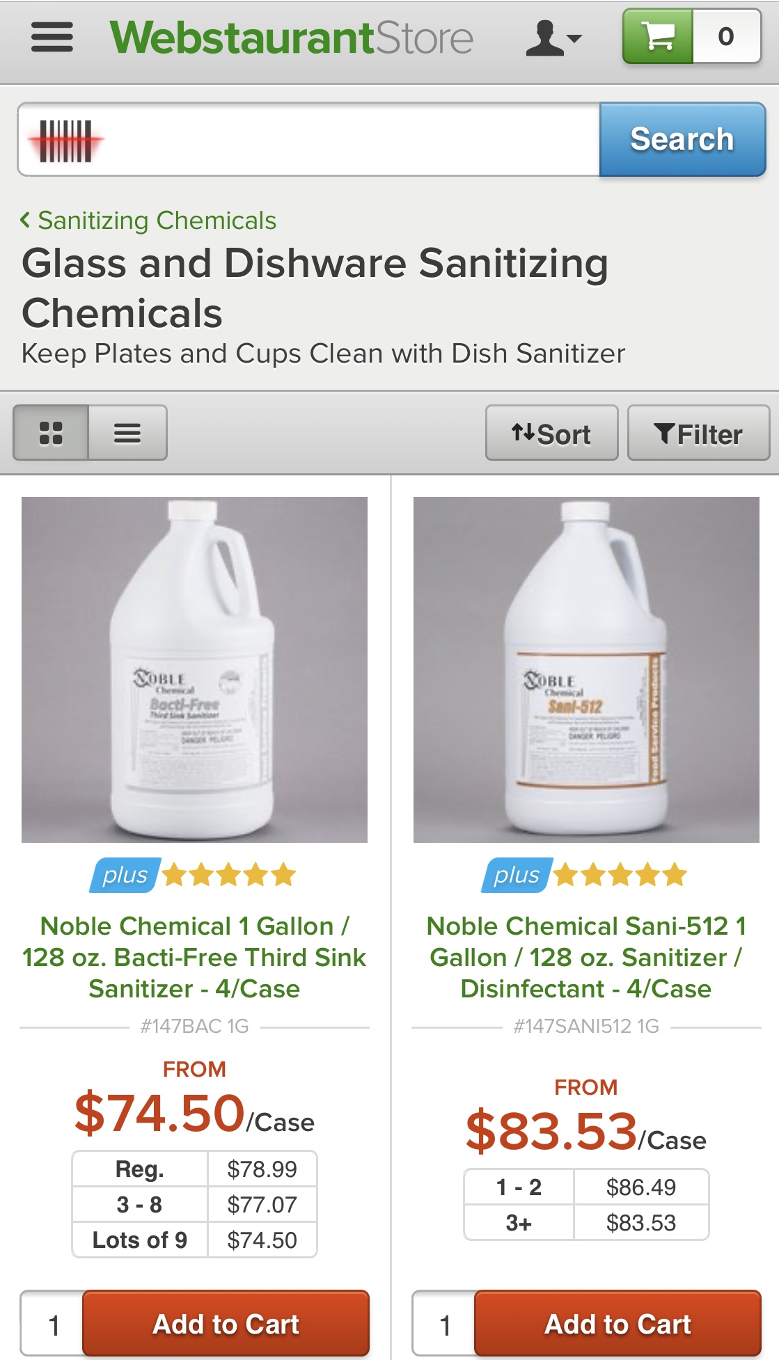Switch to grid view layout

pyautogui.click(x=51, y=433)
